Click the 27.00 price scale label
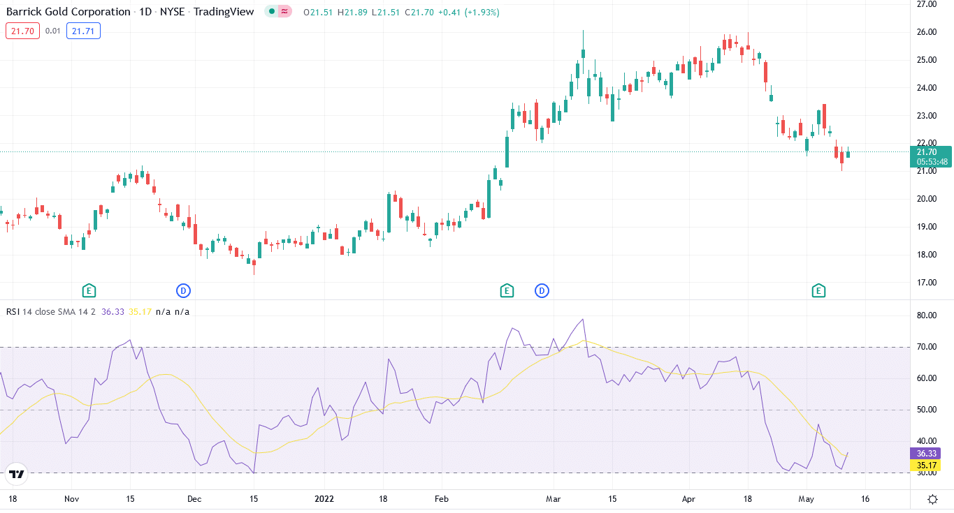 pos(927,4)
